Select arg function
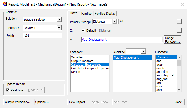Screen dimensions: 187x108 [166, 83]
